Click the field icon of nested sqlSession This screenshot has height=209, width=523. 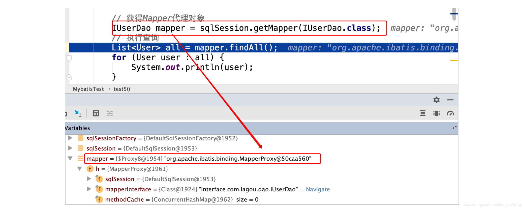coord(99,179)
